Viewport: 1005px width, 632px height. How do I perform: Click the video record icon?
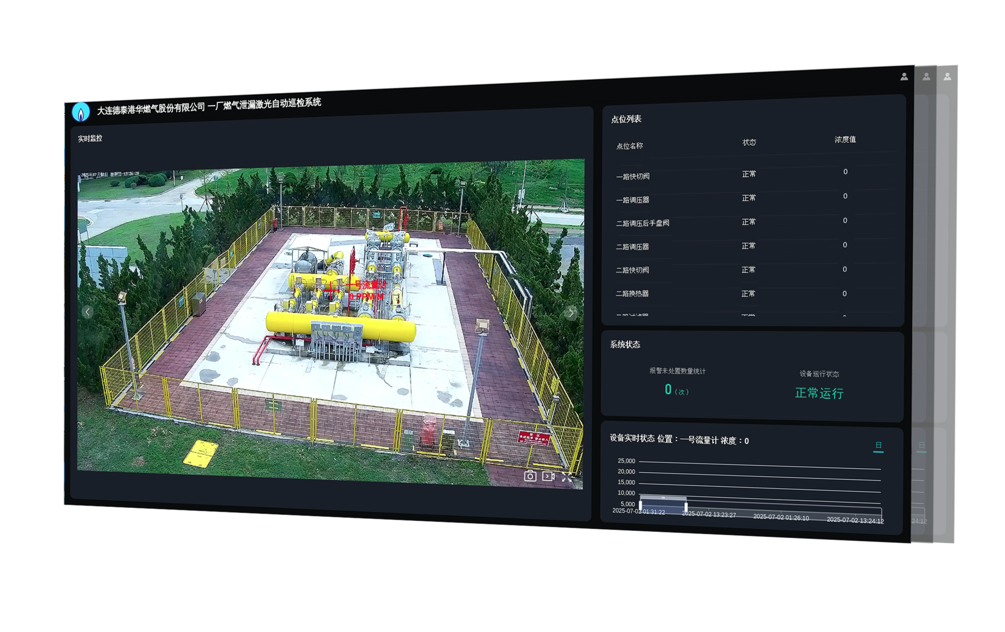[548, 476]
